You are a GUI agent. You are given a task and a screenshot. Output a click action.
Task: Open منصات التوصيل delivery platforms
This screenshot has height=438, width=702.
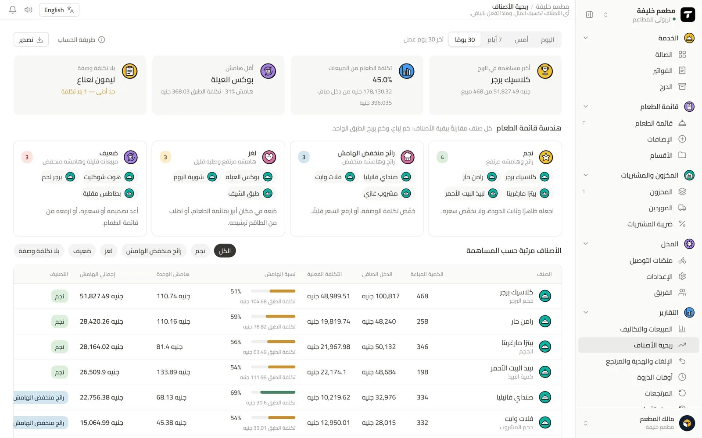point(638,260)
